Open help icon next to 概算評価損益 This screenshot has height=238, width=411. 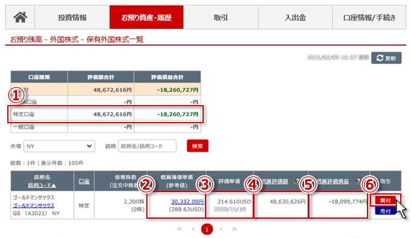[358, 181]
